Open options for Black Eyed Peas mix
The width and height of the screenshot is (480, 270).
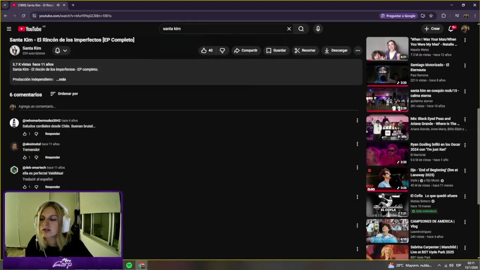click(465, 119)
